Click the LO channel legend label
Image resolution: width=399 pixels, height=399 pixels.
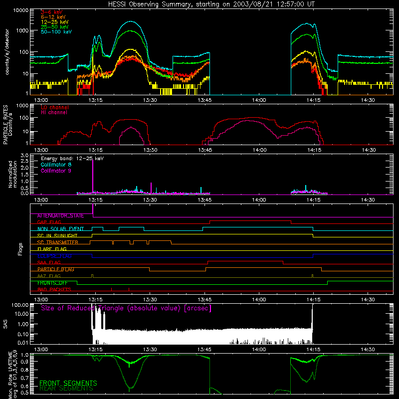coord(55,107)
